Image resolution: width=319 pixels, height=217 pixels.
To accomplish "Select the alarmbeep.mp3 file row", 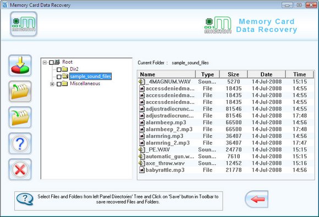I will click(x=226, y=123).
